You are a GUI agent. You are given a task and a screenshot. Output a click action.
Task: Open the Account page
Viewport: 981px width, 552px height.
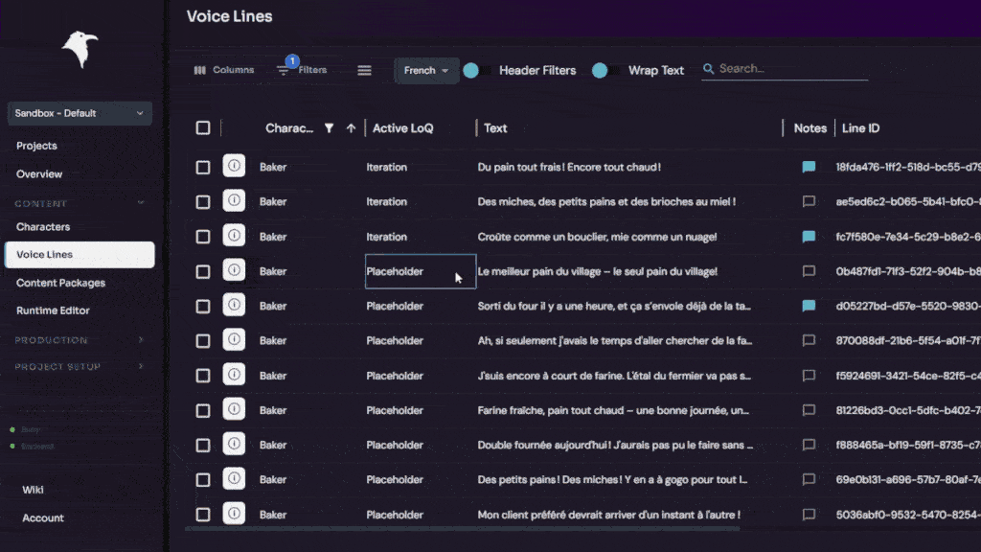[42, 518]
